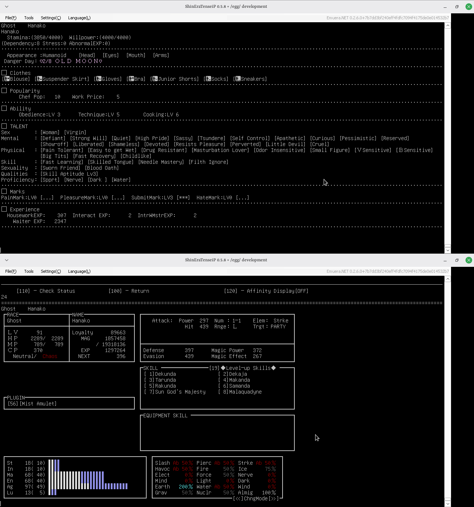The width and height of the screenshot is (474, 507).
Task: Select [56] Mist Amulet plugin
Action: pos(32,404)
